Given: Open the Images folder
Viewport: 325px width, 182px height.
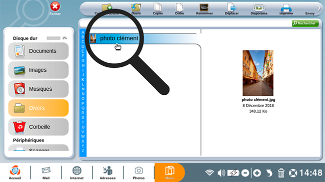Looking at the screenshot, I should coord(38,70).
